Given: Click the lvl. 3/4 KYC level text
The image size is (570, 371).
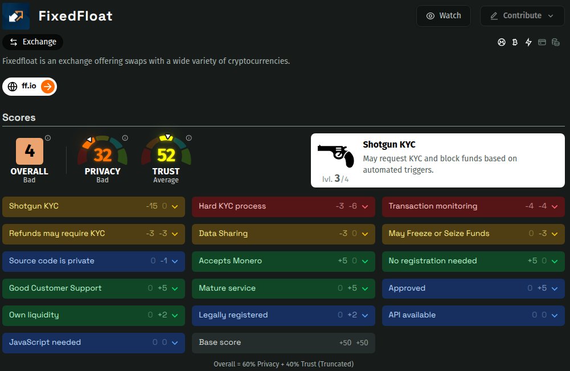Looking at the screenshot, I should (x=335, y=179).
